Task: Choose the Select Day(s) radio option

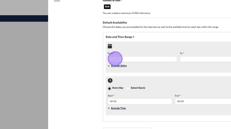Action: point(128,88)
